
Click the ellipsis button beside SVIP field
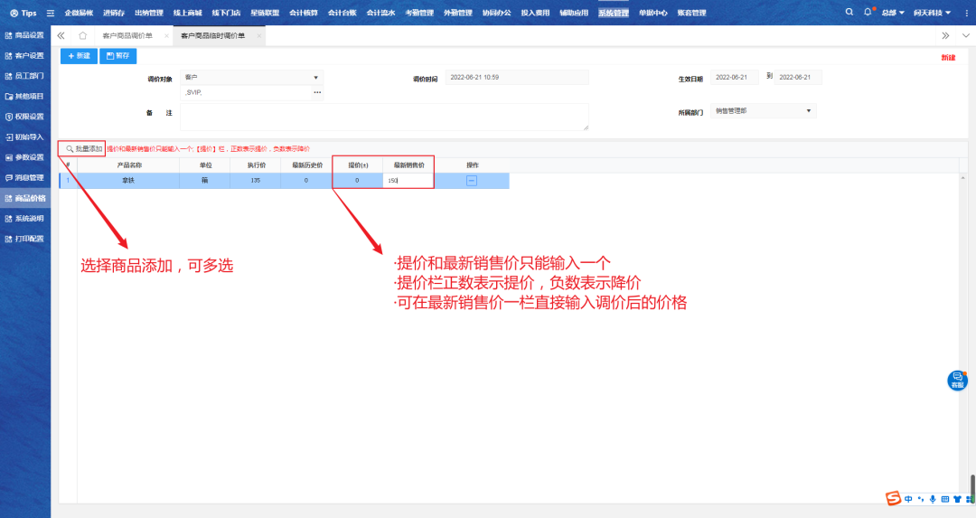tap(317, 92)
